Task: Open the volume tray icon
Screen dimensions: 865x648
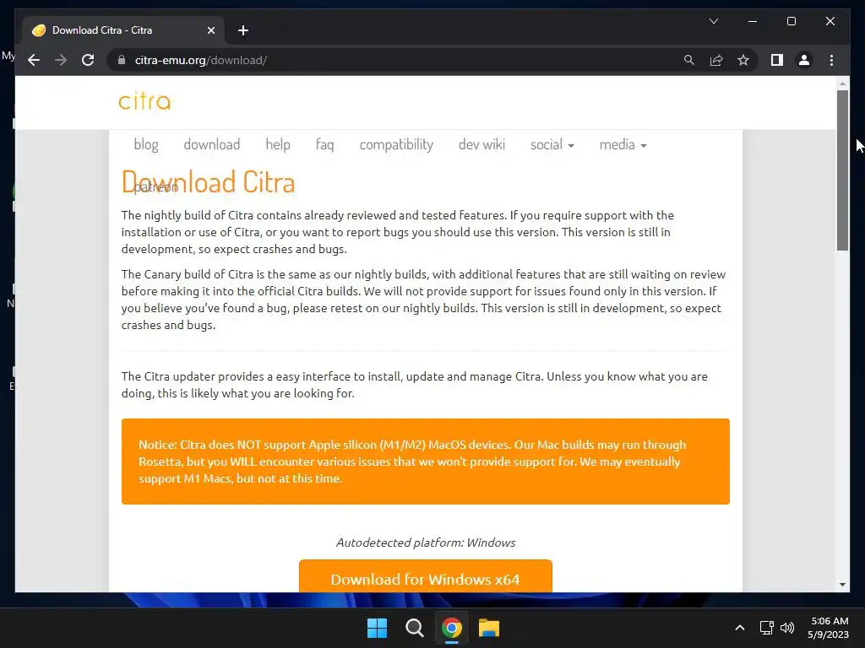Action: coord(787,628)
